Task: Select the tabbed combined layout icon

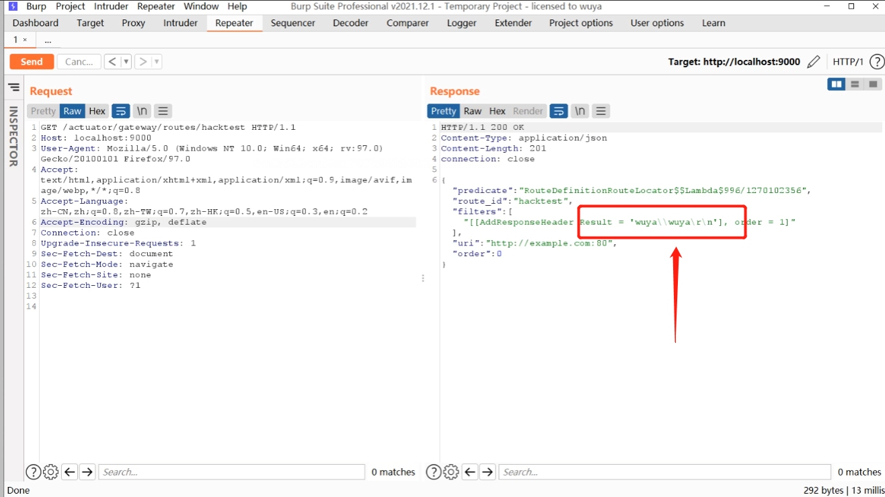Action: click(x=873, y=84)
